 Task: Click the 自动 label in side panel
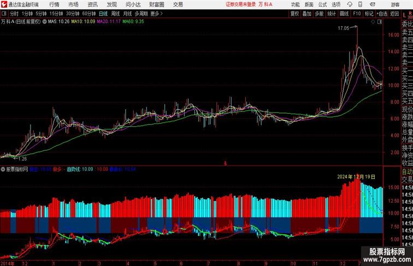coord(407,172)
